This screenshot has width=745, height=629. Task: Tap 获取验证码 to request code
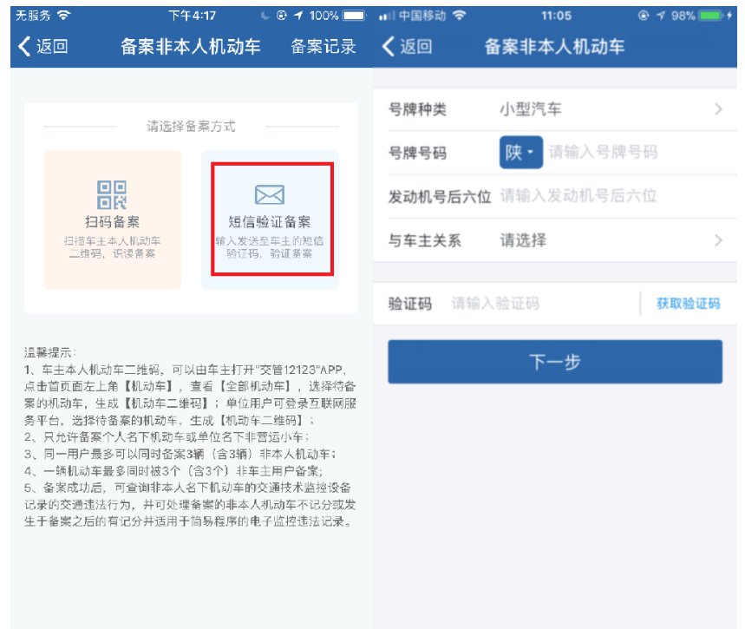688,304
